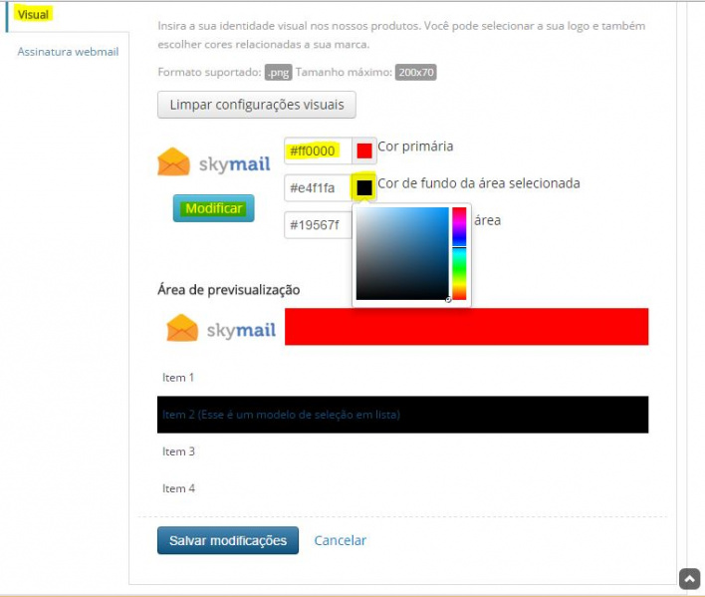Switch to the Visual tab
The width and height of the screenshot is (705, 597).
point(34,15)
